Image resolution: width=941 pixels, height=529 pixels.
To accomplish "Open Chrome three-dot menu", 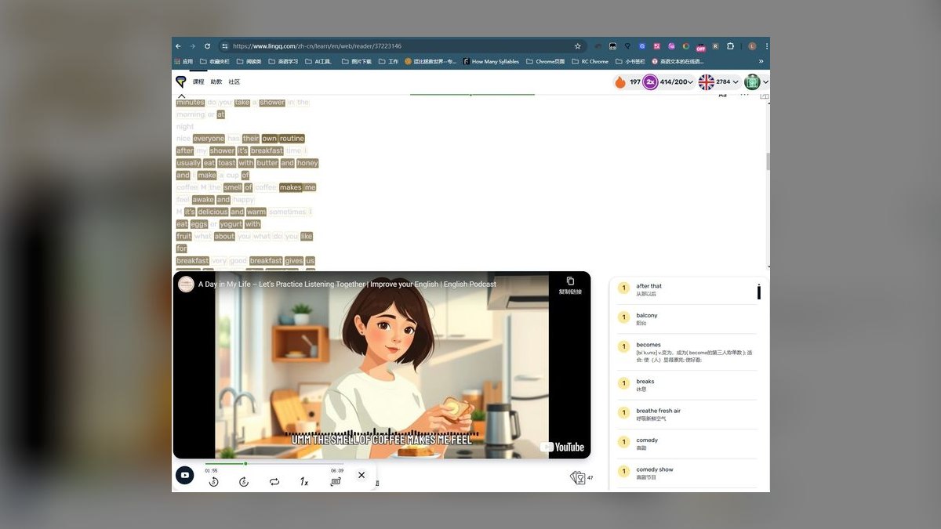I will tap(766, 46).
